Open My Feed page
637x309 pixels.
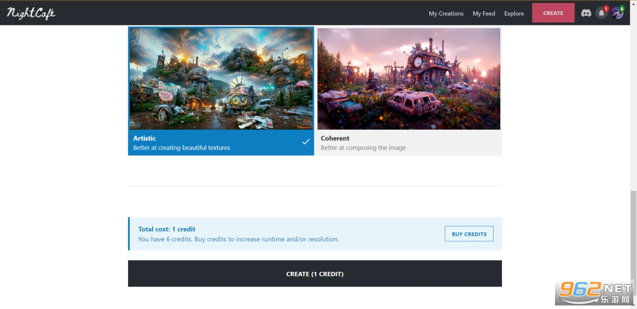tap(484, 14)
